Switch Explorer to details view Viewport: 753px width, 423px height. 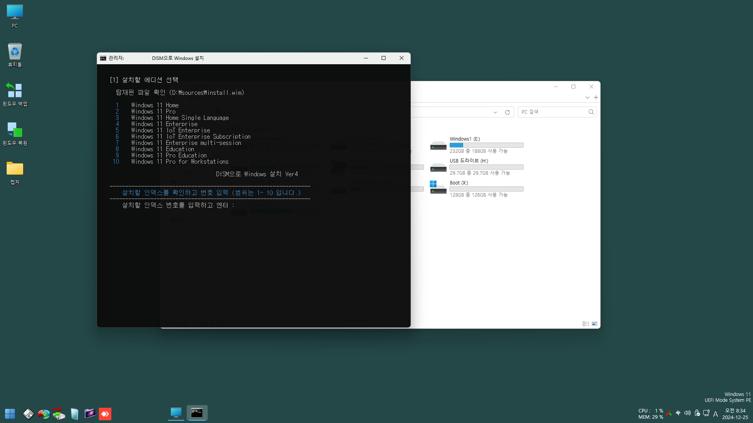pyautogui.click(x=586, y=324)
